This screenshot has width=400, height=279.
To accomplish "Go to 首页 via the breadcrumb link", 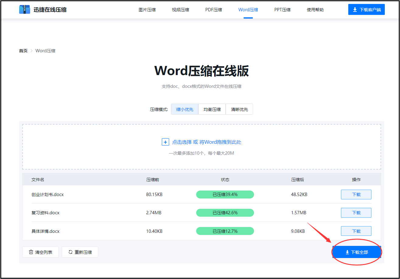I will pyautogui.click(x=23, y=50).
